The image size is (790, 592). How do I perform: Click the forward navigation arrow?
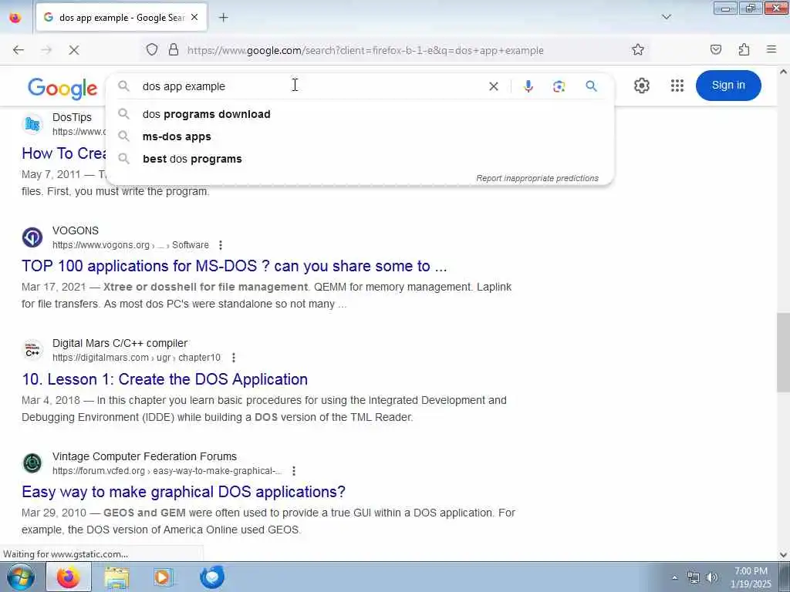click(46, 50)
